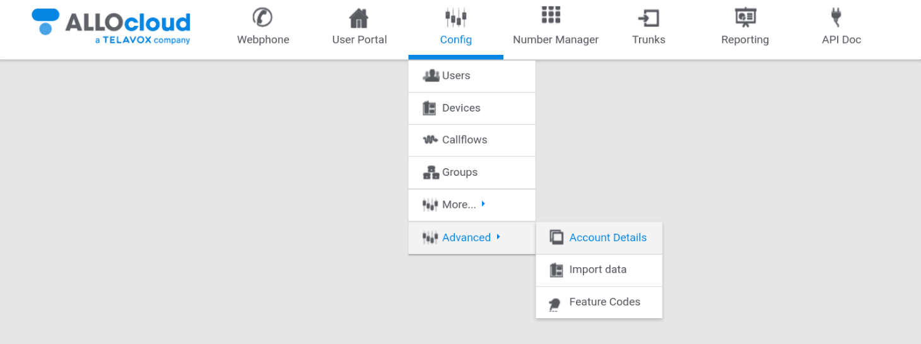Click the Reporting presentation icon
921x344 pixels.
(746, 18)
